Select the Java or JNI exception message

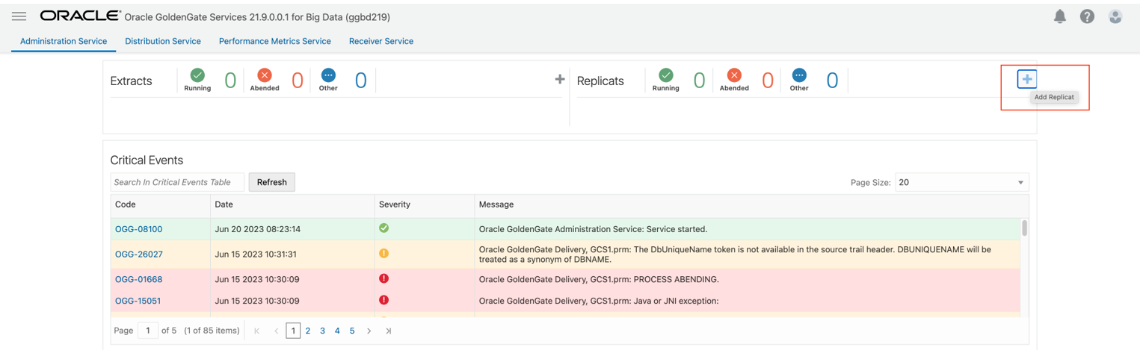tap(598, 301)
